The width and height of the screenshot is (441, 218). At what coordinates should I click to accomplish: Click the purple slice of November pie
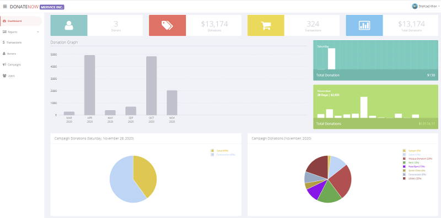tap(316, 191)
